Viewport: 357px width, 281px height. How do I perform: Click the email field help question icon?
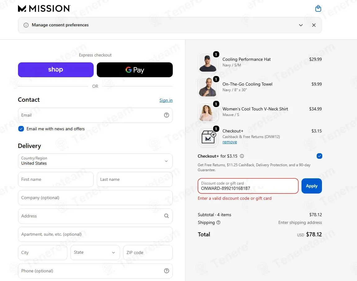pos(167,115)
